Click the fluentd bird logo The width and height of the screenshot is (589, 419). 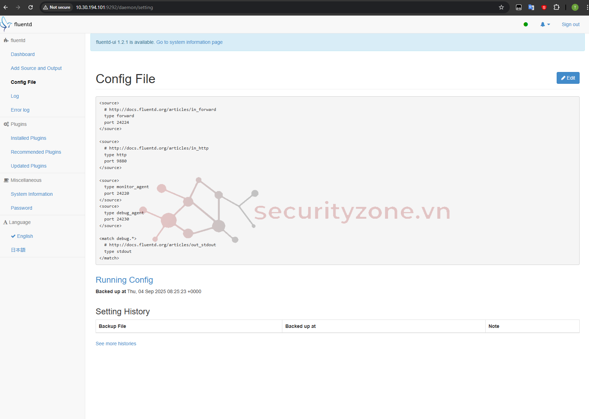(6, 24)
